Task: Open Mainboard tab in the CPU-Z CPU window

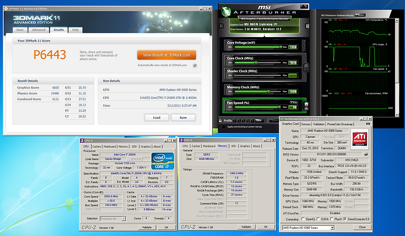Action: click(x=110, y=147)
